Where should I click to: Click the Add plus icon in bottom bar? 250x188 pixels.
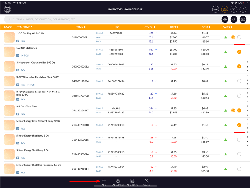point(104,181)
